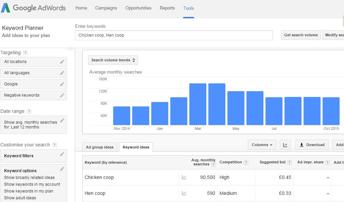Sort by Suggested bid column header
The height and width of the screenshot is (202, 344).
pyautogui.click(x=273, y=162)
